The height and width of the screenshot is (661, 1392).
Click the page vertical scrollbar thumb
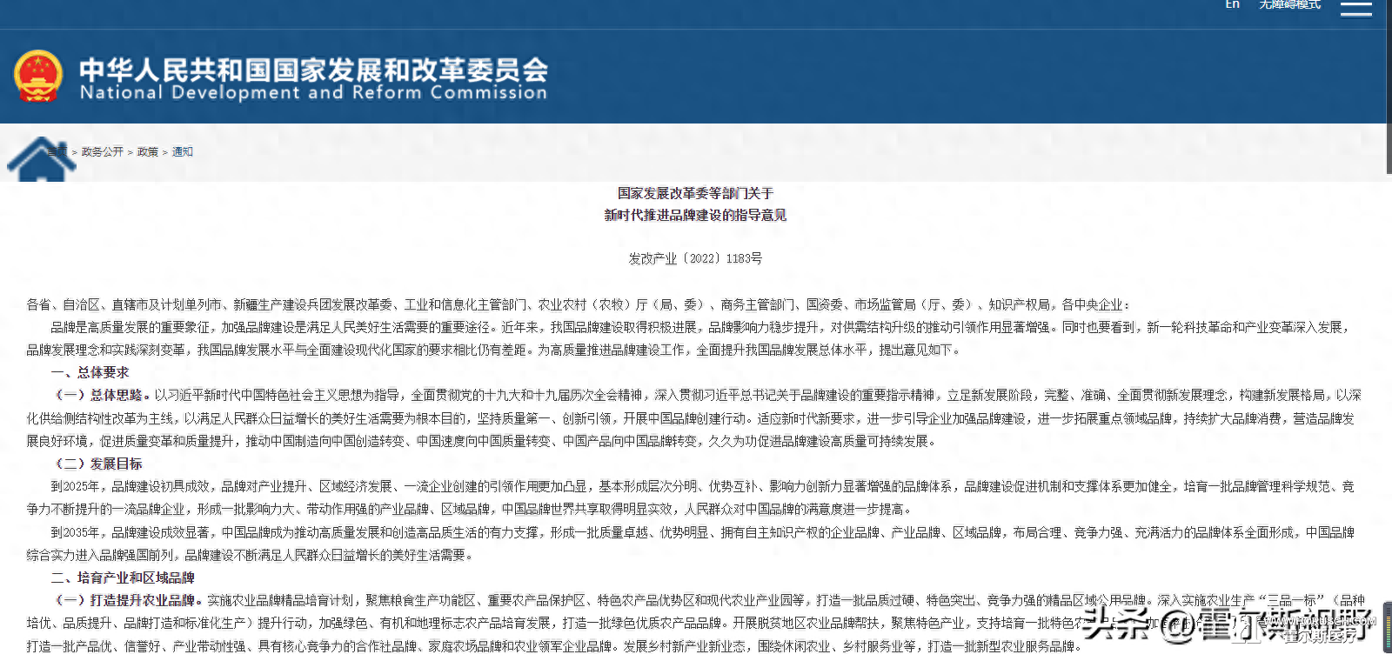[x=1388, y=87]
